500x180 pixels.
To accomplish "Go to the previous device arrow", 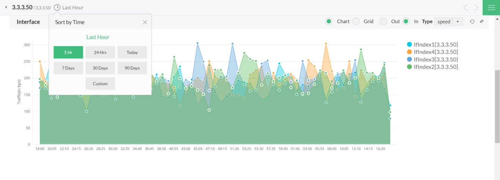I will click(x=465, y=8).
